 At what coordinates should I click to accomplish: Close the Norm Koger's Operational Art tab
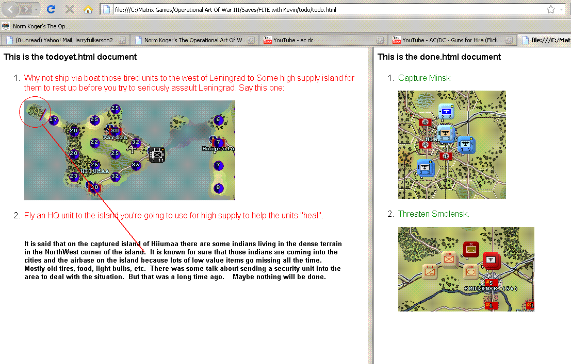pos(251,40)
